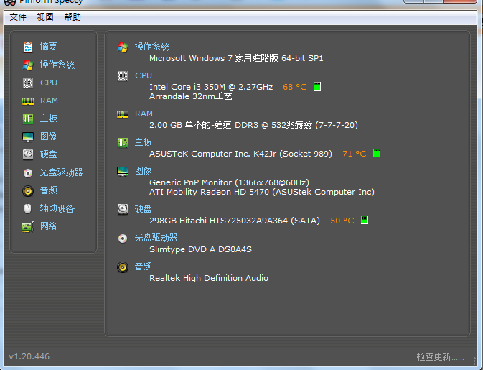Click the 2.00 GB DDR3 memory text
The height and width of the screenshot is (370, 483).
(x=253, y=125)
